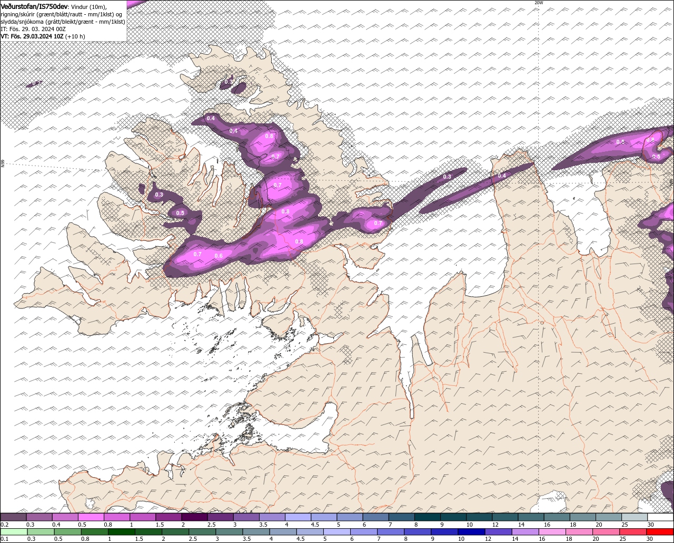Image resolution: width=674 pixels, height=543 pixels.
Task: Click the 'Veðurstofan/IS750dev' title text
Action: (34, 6)
